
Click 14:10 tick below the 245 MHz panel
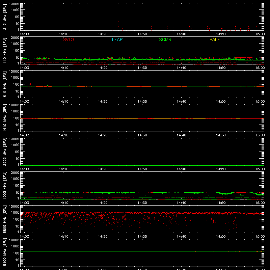(x=63, y=34)
